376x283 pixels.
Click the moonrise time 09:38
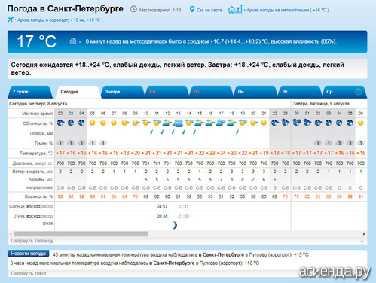point(162,216)
